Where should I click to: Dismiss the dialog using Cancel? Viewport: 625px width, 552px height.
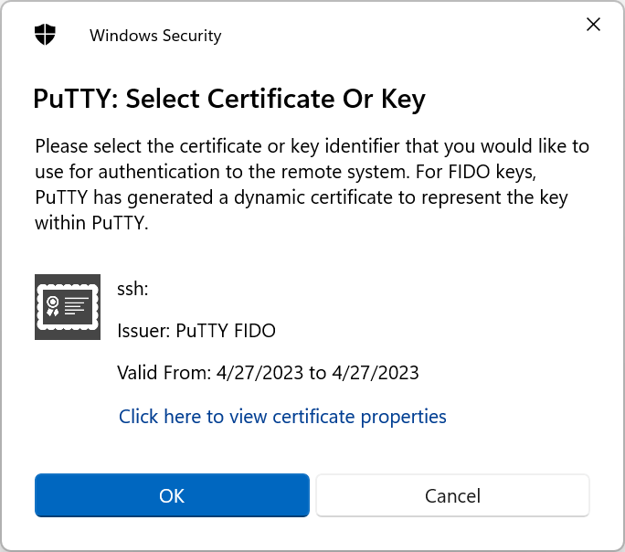tap(452, 495)
